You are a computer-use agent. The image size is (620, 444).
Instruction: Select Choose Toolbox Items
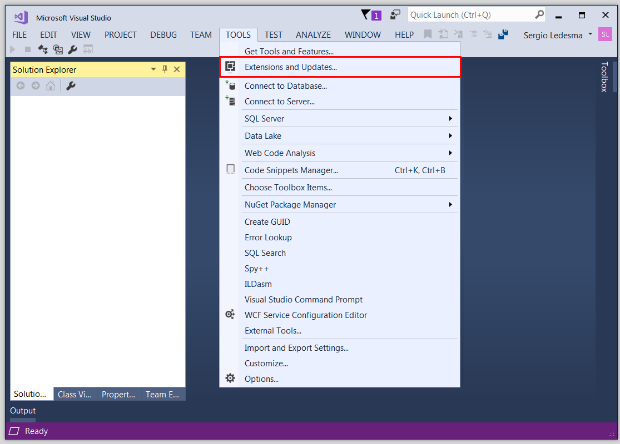coord(340,188)
